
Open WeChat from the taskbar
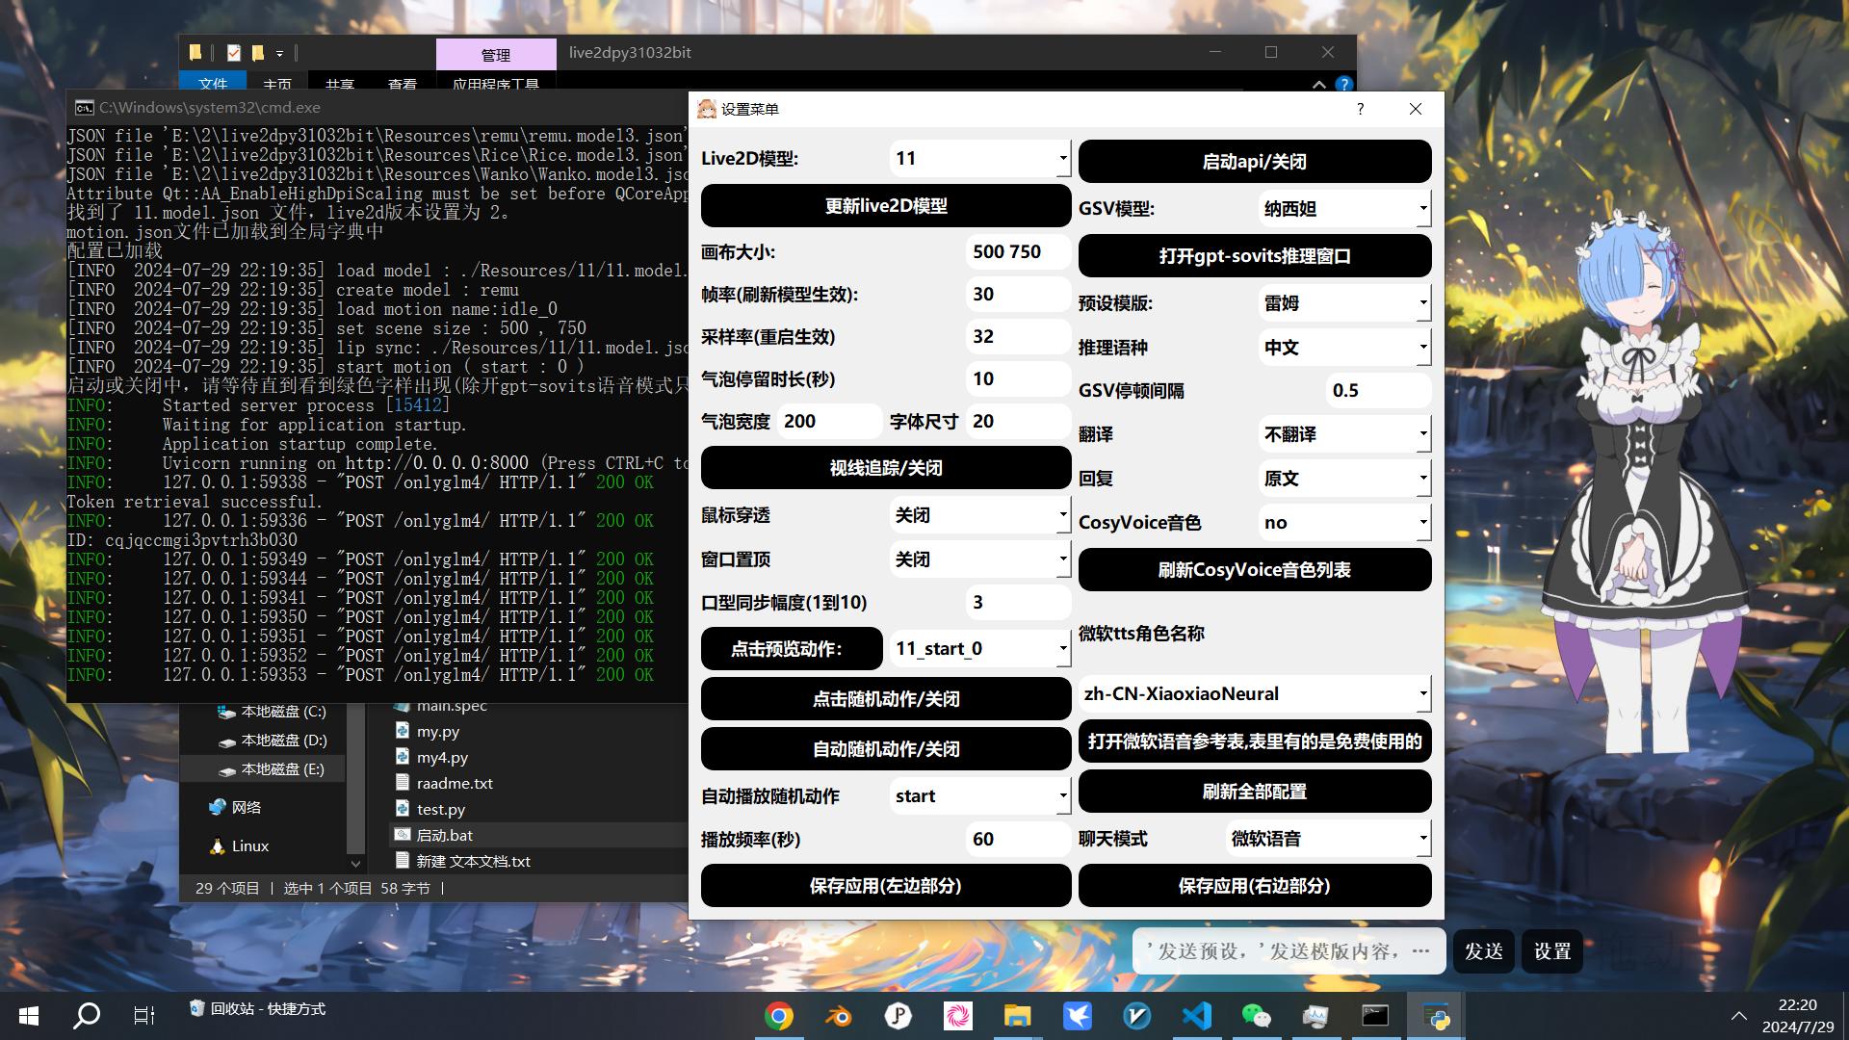click(x=1256, y=1016)
